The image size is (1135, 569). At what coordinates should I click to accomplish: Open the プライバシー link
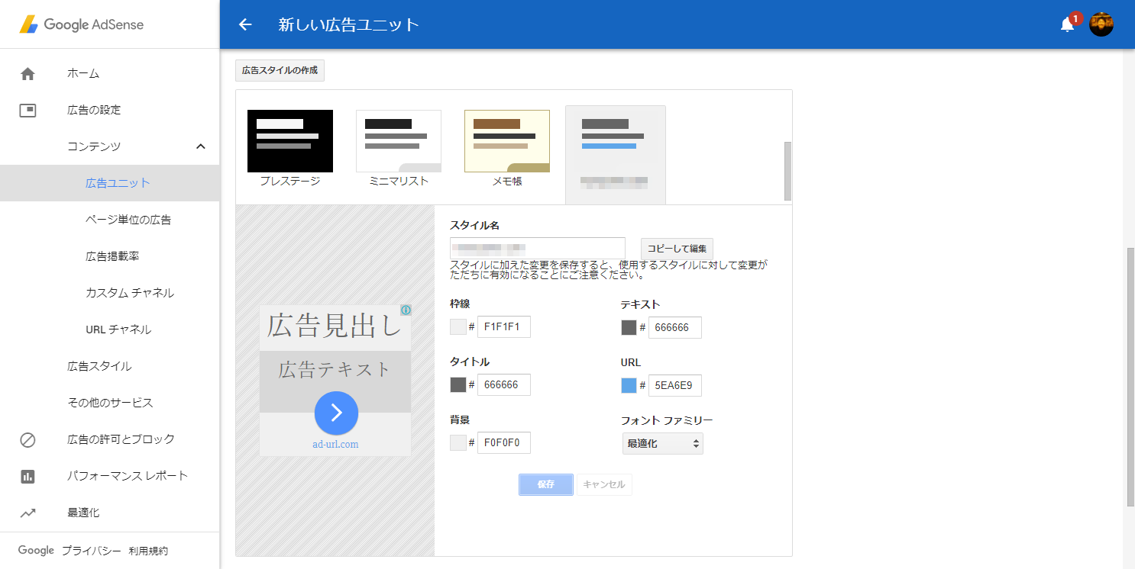(x=91, y=551)
